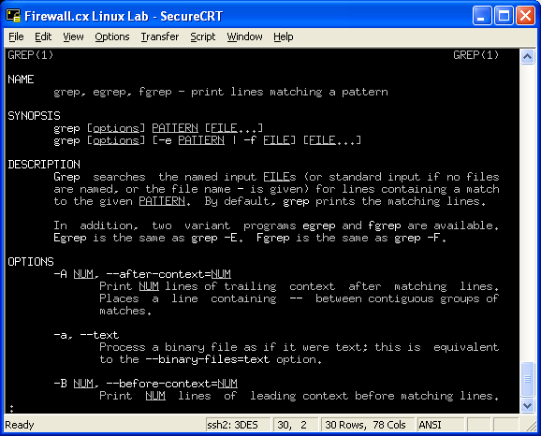Click the top-right 'GREP(1)' header
541x436 pixels.
[x=476, y=55]
